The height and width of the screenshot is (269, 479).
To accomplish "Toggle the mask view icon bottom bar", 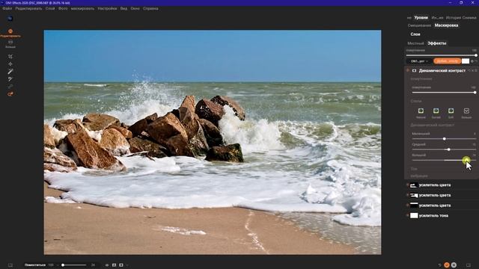I will [x=121, y=265].
